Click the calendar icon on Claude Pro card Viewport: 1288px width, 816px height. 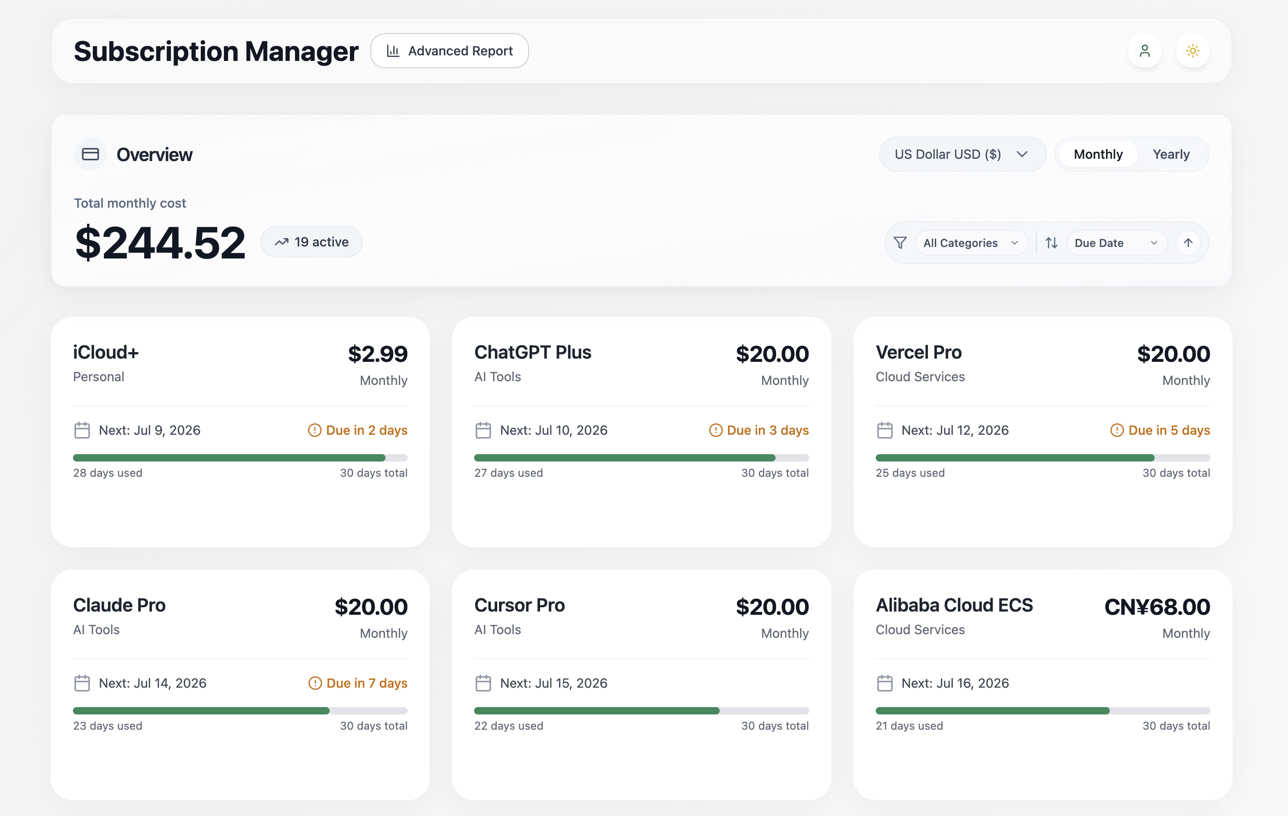82,684
